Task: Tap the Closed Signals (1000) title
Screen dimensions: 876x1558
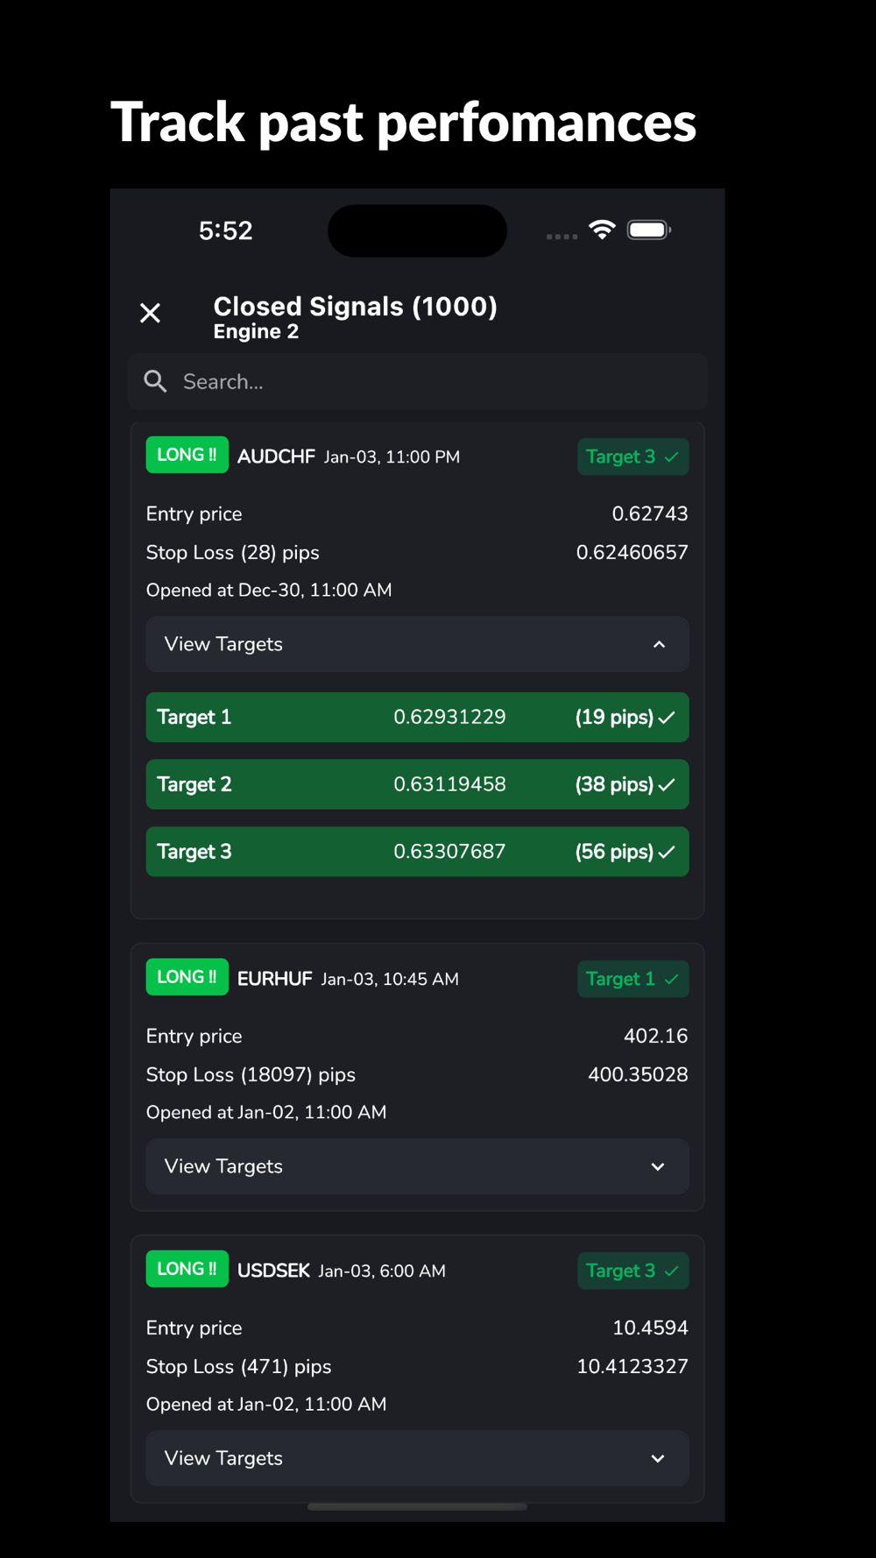Action: click(x=355, y=306)
